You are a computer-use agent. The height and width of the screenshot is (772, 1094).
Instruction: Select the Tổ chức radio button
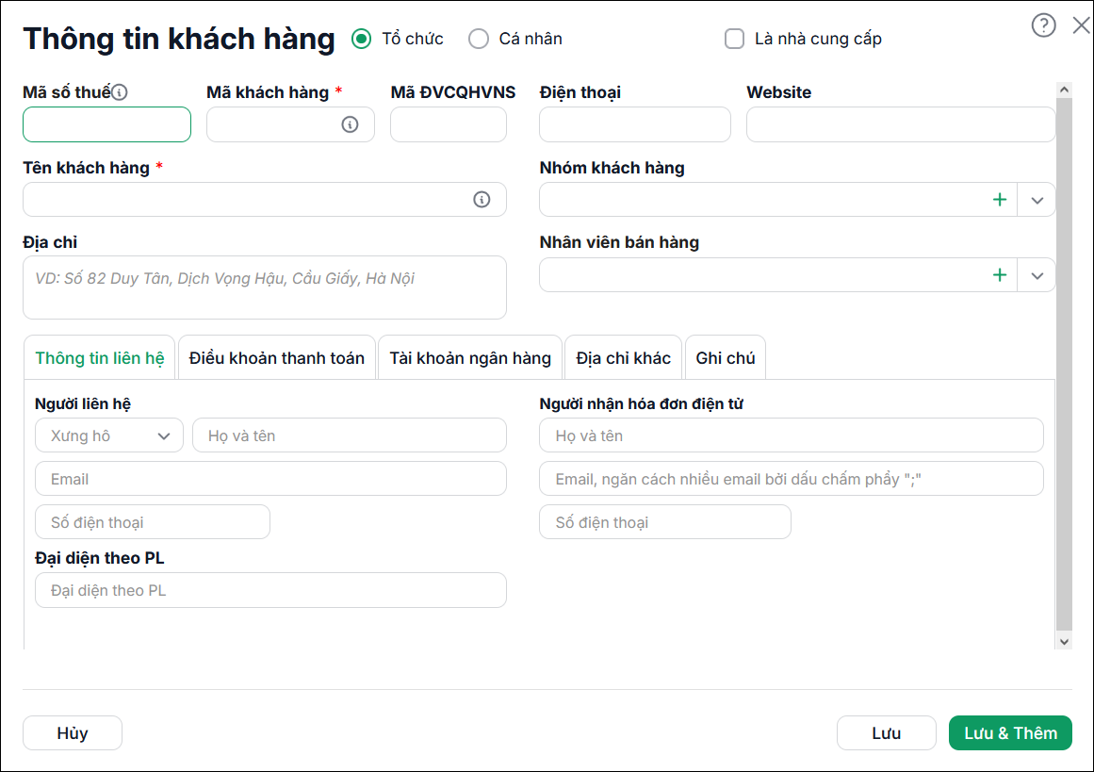362,39
